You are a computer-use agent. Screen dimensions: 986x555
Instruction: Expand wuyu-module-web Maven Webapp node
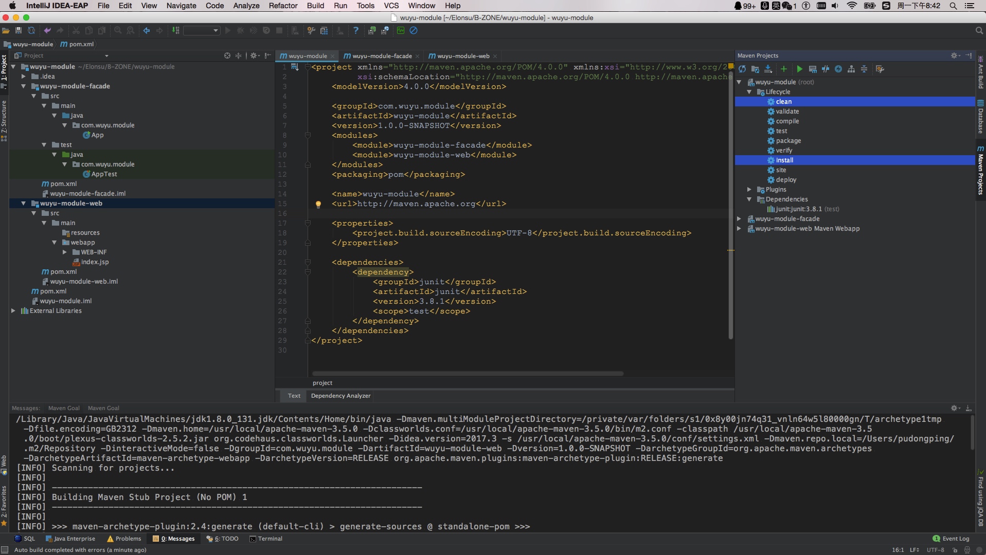pos(739,229)
